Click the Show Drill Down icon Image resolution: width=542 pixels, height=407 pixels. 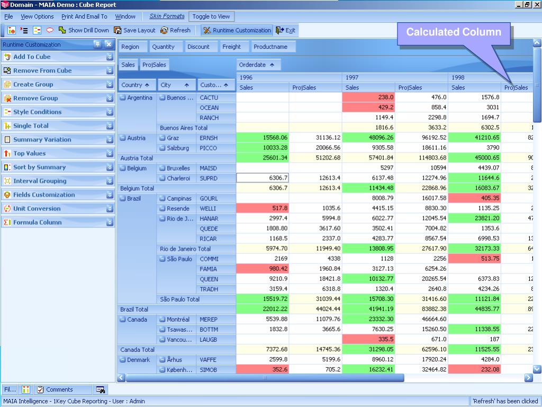62,31
